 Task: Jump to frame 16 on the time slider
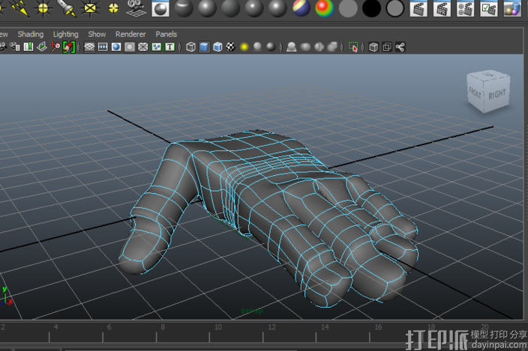coord(378,327)
